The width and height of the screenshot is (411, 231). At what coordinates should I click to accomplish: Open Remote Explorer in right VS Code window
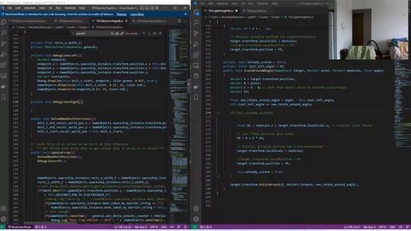(196, 65)
